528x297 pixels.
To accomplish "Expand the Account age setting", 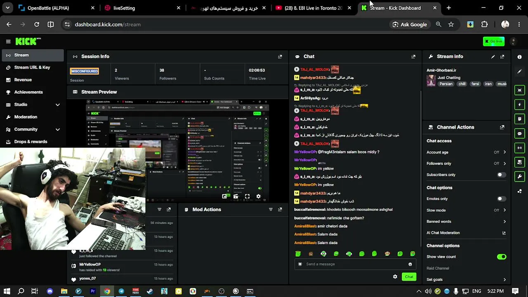I will click(504, 152).
